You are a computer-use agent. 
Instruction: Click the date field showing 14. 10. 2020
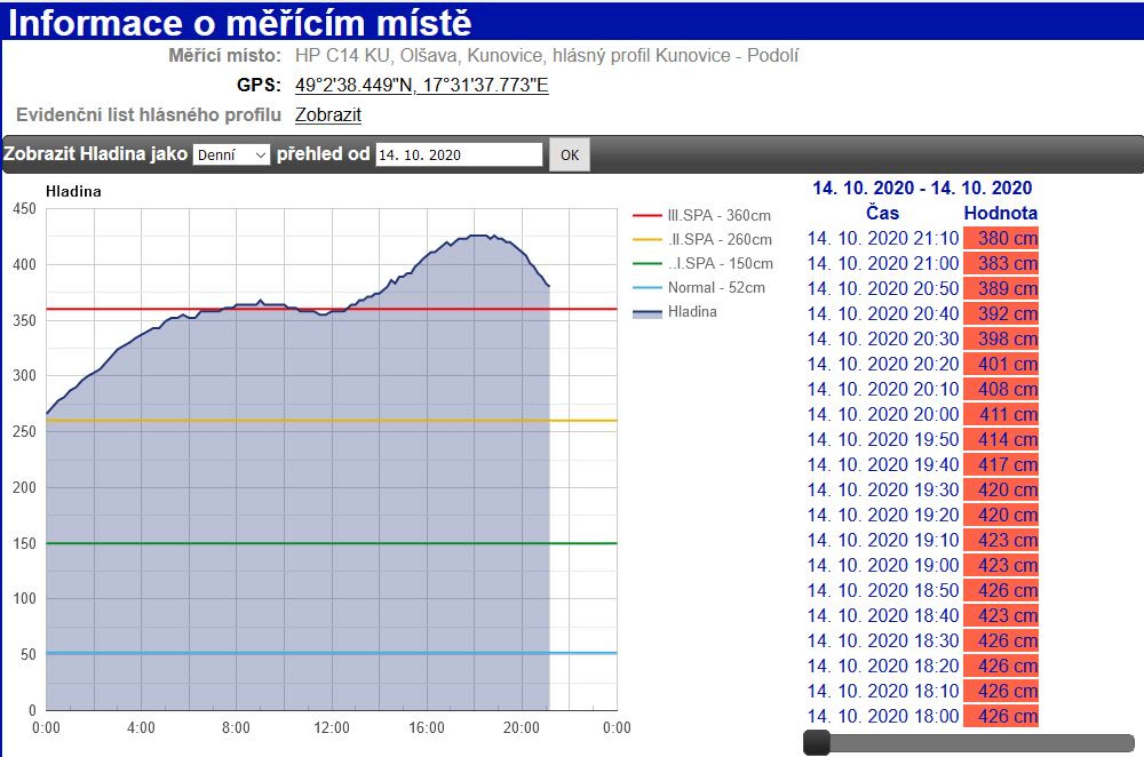coord(458,155)
